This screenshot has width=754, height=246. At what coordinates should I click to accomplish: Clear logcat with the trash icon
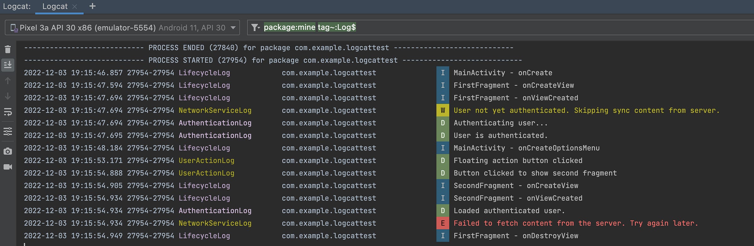click(8, 49)
